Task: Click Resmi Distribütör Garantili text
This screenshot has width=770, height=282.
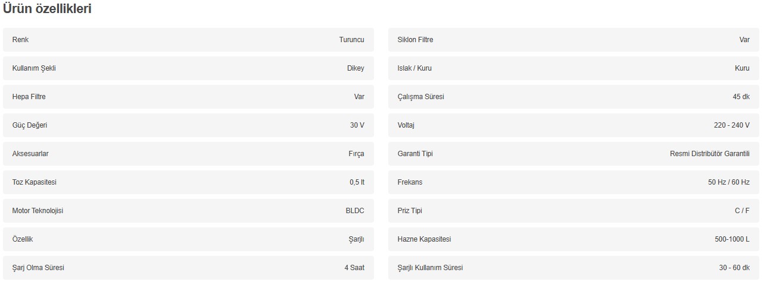Action: point(709,154)
